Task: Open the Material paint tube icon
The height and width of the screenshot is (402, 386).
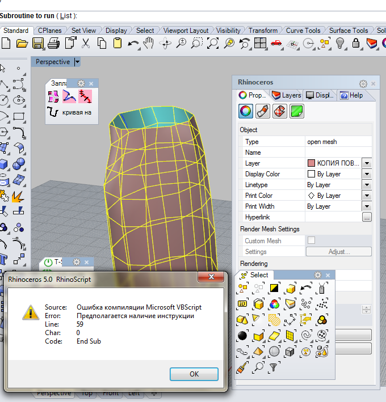Action: point(262,111)
